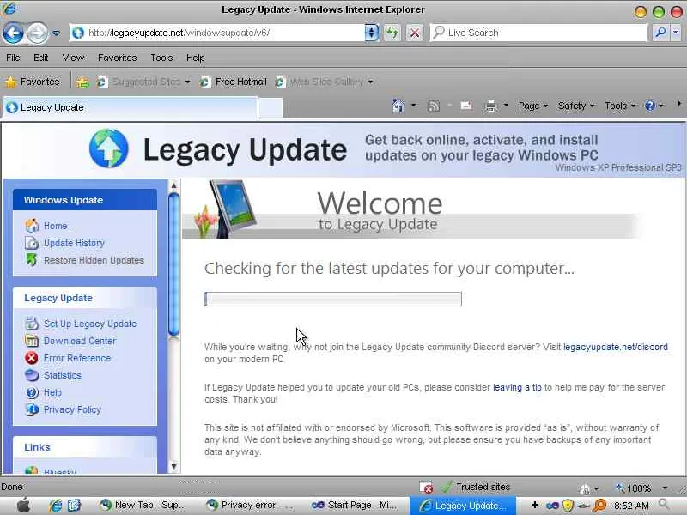The width and height of the screenshot is (687, 515).
Task: Open the Tools menu in menu bar
Action: (161, 58)
